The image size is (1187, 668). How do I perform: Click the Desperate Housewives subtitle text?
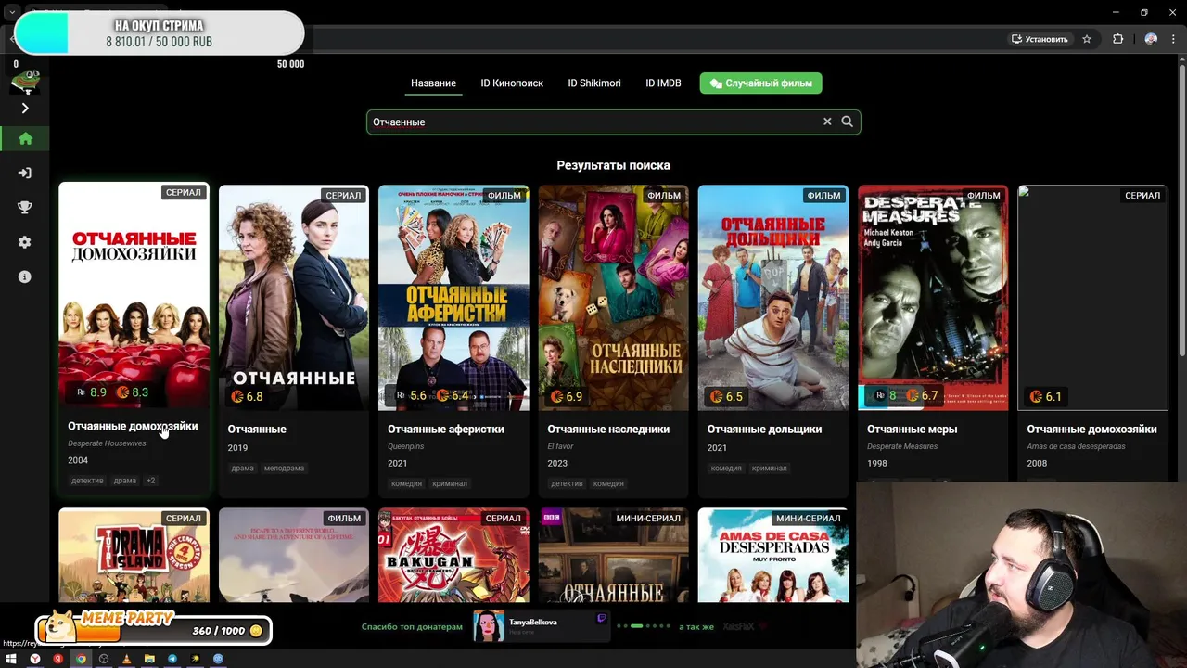(x=107, y=443)
